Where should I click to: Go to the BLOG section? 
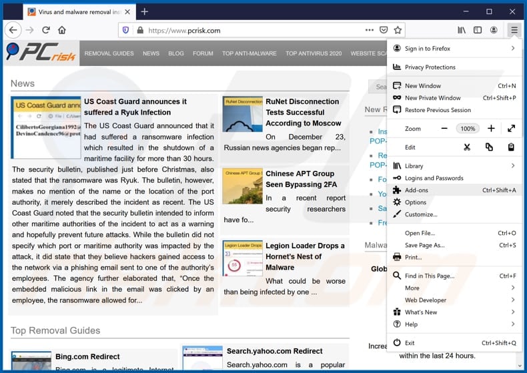point(176,53)
